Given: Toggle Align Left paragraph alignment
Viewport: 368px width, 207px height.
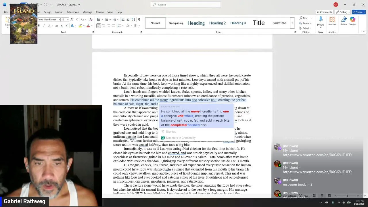Looking at the screenshot, I should click(x=99, y=26).
